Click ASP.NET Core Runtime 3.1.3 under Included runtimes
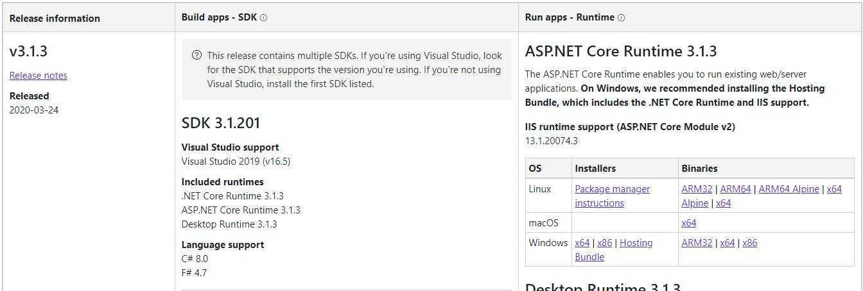Viewport: 863px width, 291px height. pos(241,210)
